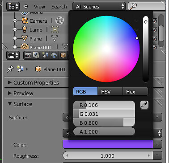
Task: Toggle render visibility for Plane row
Action: click(155, 39)
